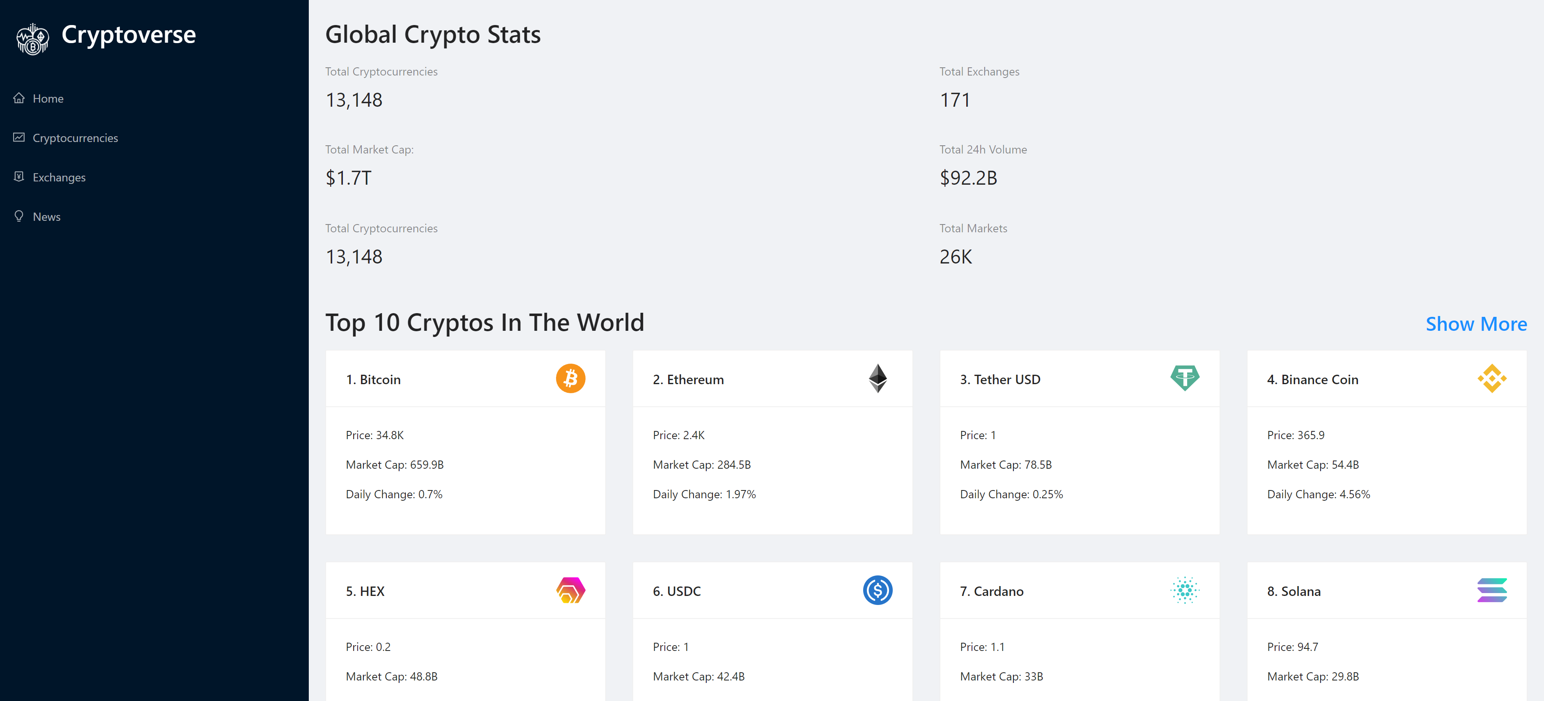Click the Cryptoverse title link
This screenshot has width=1544, height=701.
click(x=128, y=35)
